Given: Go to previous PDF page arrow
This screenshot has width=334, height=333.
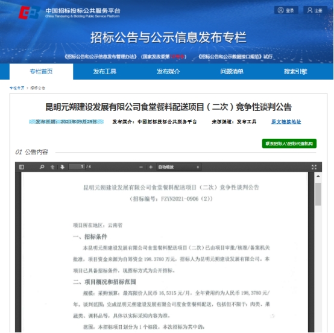Looking at the screenshot, I should coord(52,167).
